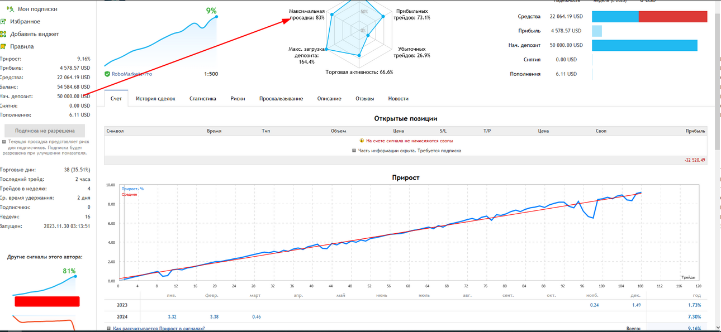This screenshot has width=721, height=332.
Task: Click the Избранное link text
Action: pyautogui.click(x=25, y=21)
